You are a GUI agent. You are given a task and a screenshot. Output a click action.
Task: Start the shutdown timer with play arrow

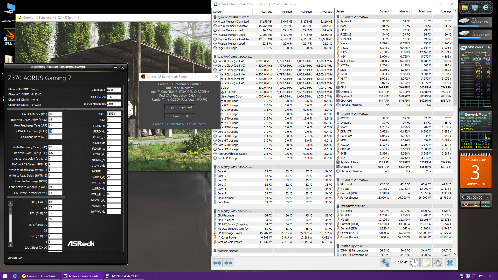(487, 197)
